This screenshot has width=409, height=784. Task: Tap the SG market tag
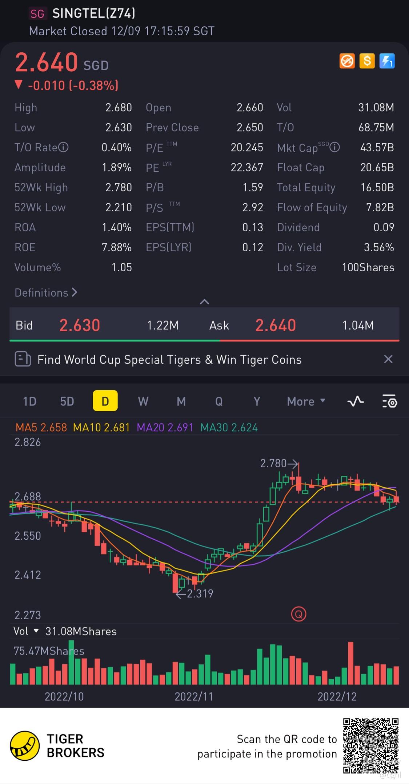coord(37,14)
